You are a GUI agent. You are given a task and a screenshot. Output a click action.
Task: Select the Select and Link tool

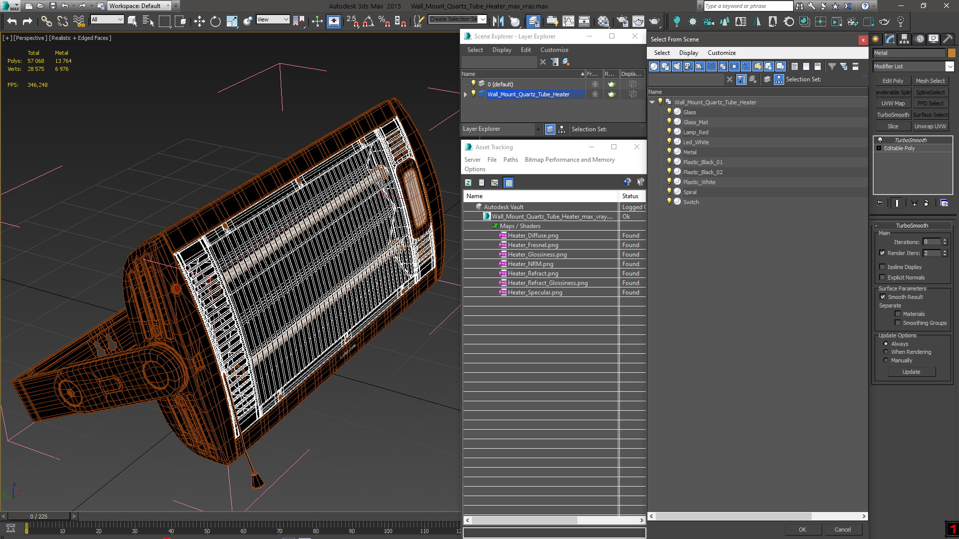(46, 21)
